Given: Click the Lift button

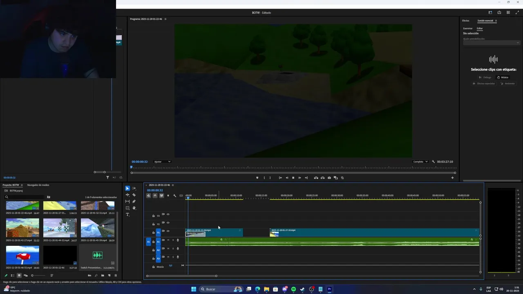Looking at the screenshot, I should pyautogui.click(x=316, y=178).
